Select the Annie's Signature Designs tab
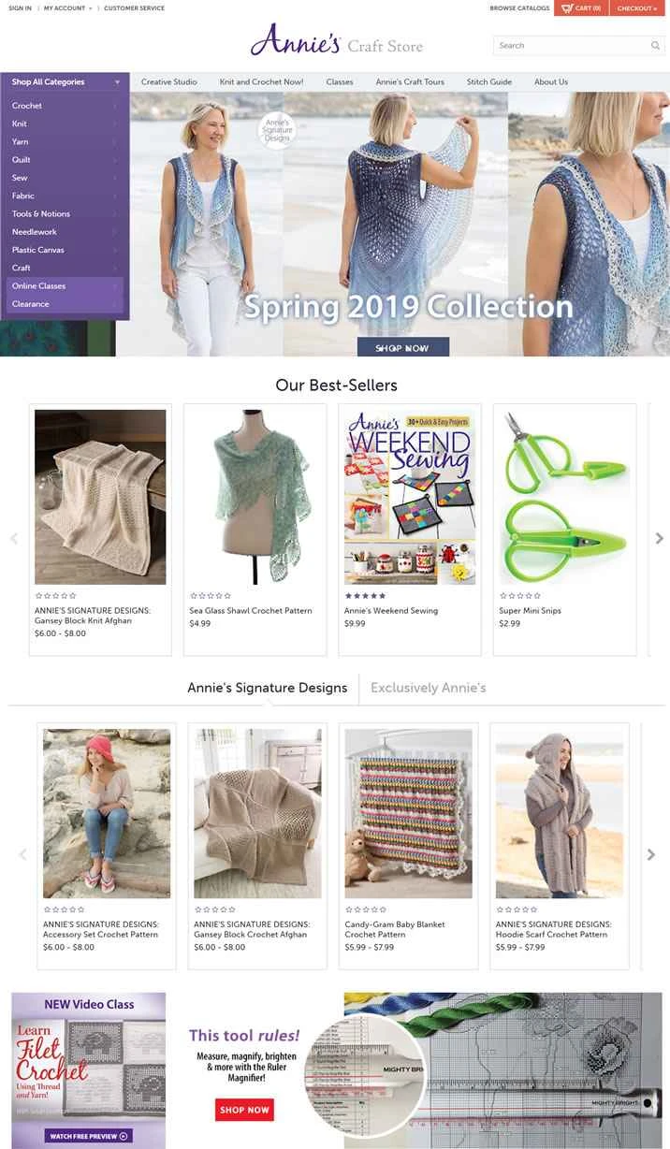Viewport: 670px width, 1149px height. (x=267, y=688)
